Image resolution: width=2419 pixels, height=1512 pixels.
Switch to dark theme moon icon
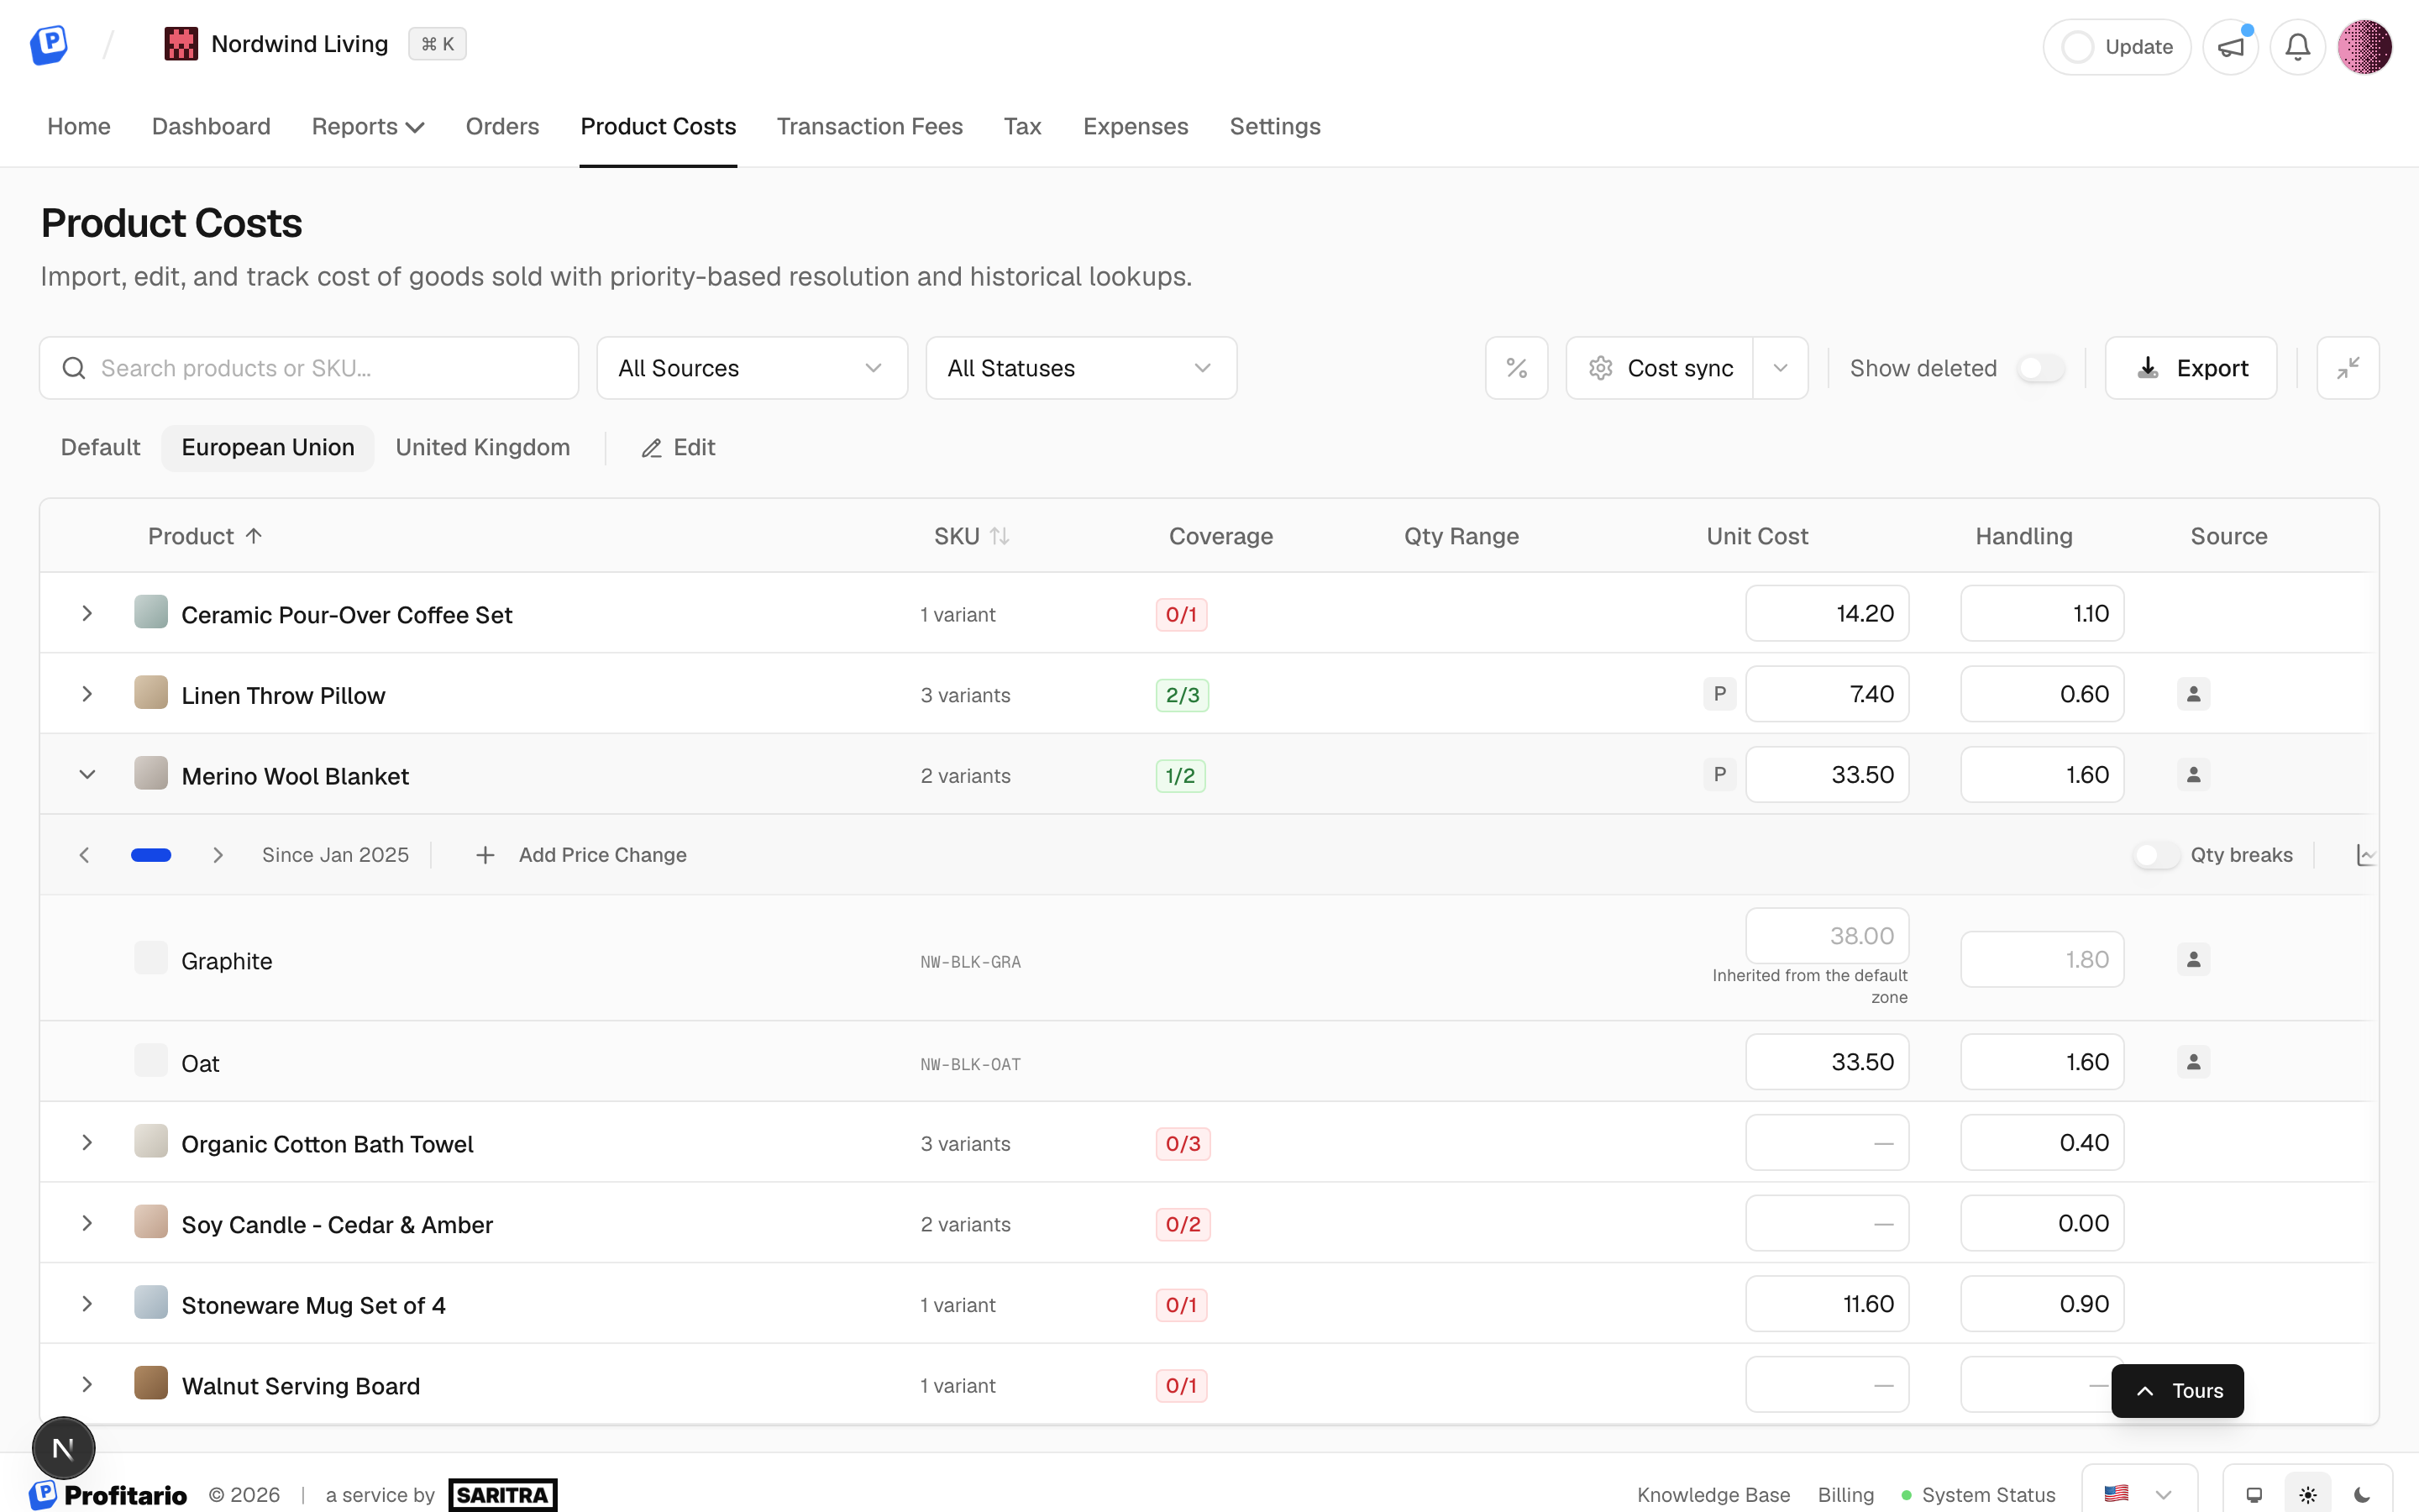click(2362, 1495)
